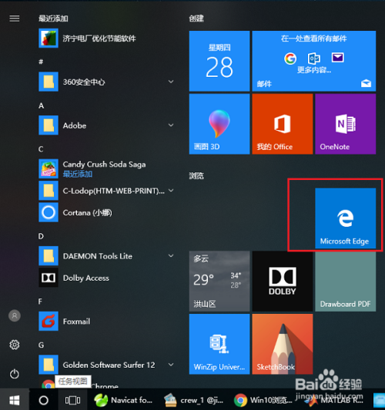Open the Microsoft Edge tile
This screenshot has width=385, height=410.
[345, 218]
